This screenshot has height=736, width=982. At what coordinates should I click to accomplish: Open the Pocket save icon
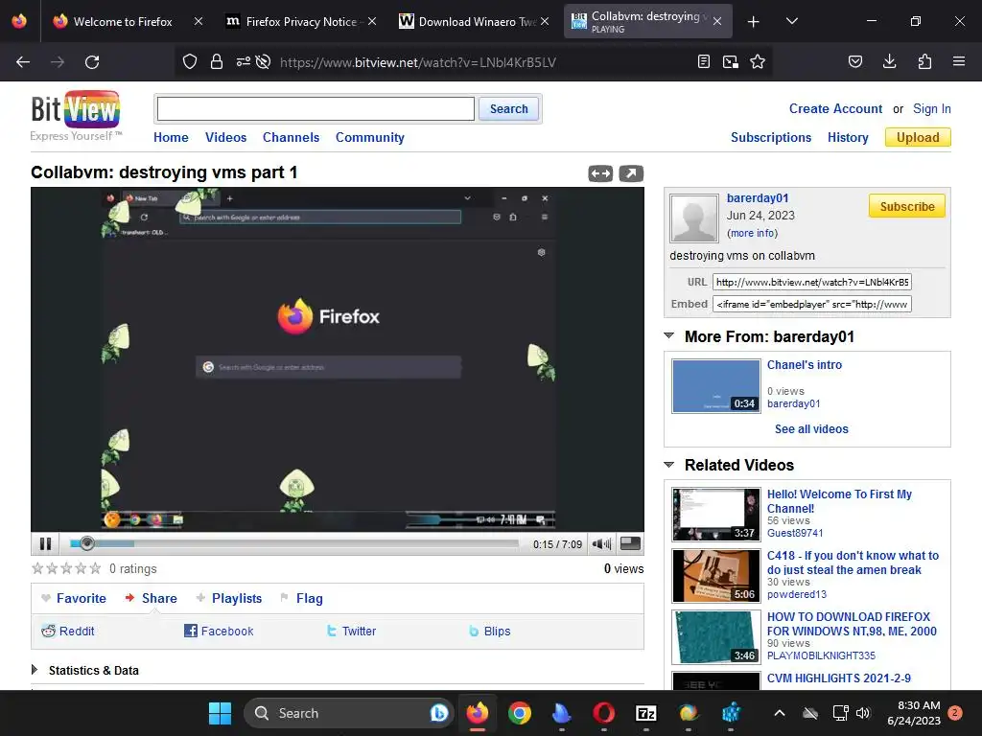pos(854,61)
